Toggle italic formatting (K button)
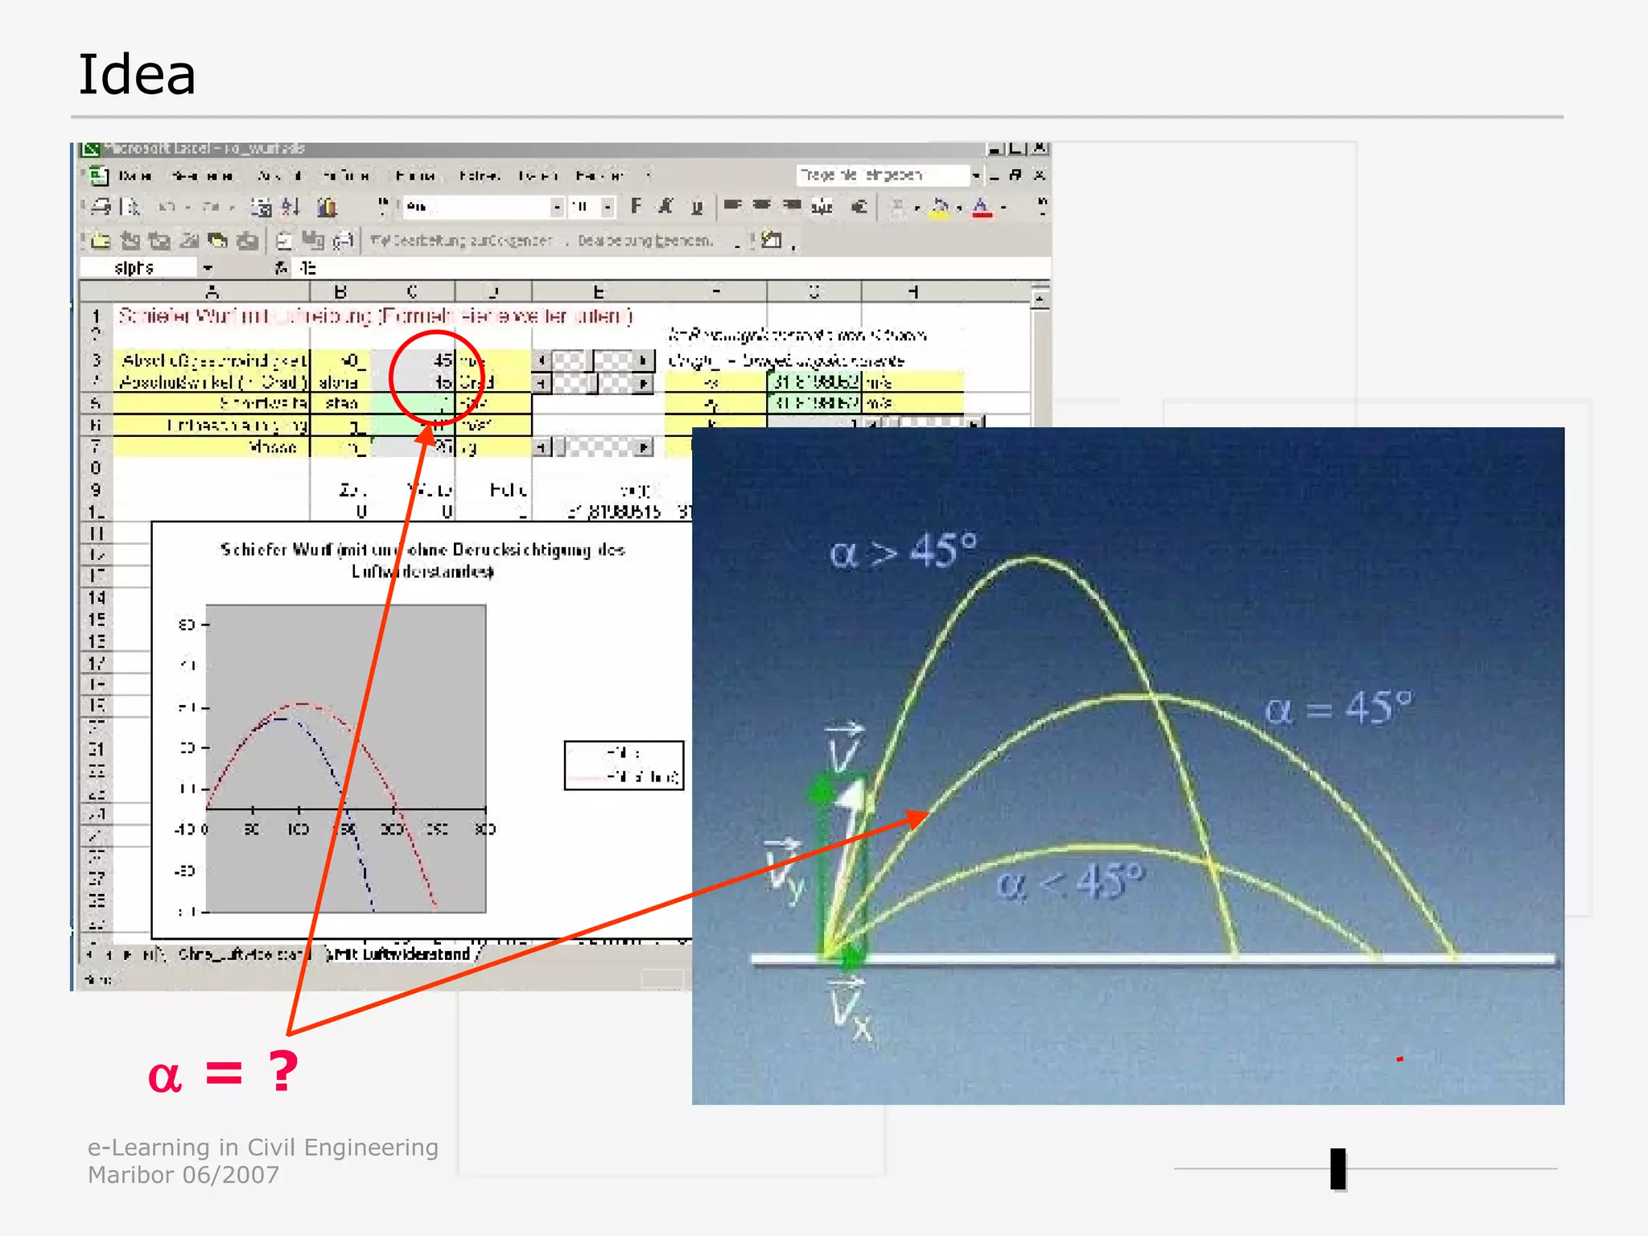This screenshot has height=1236, width=1648. (665, 207)
